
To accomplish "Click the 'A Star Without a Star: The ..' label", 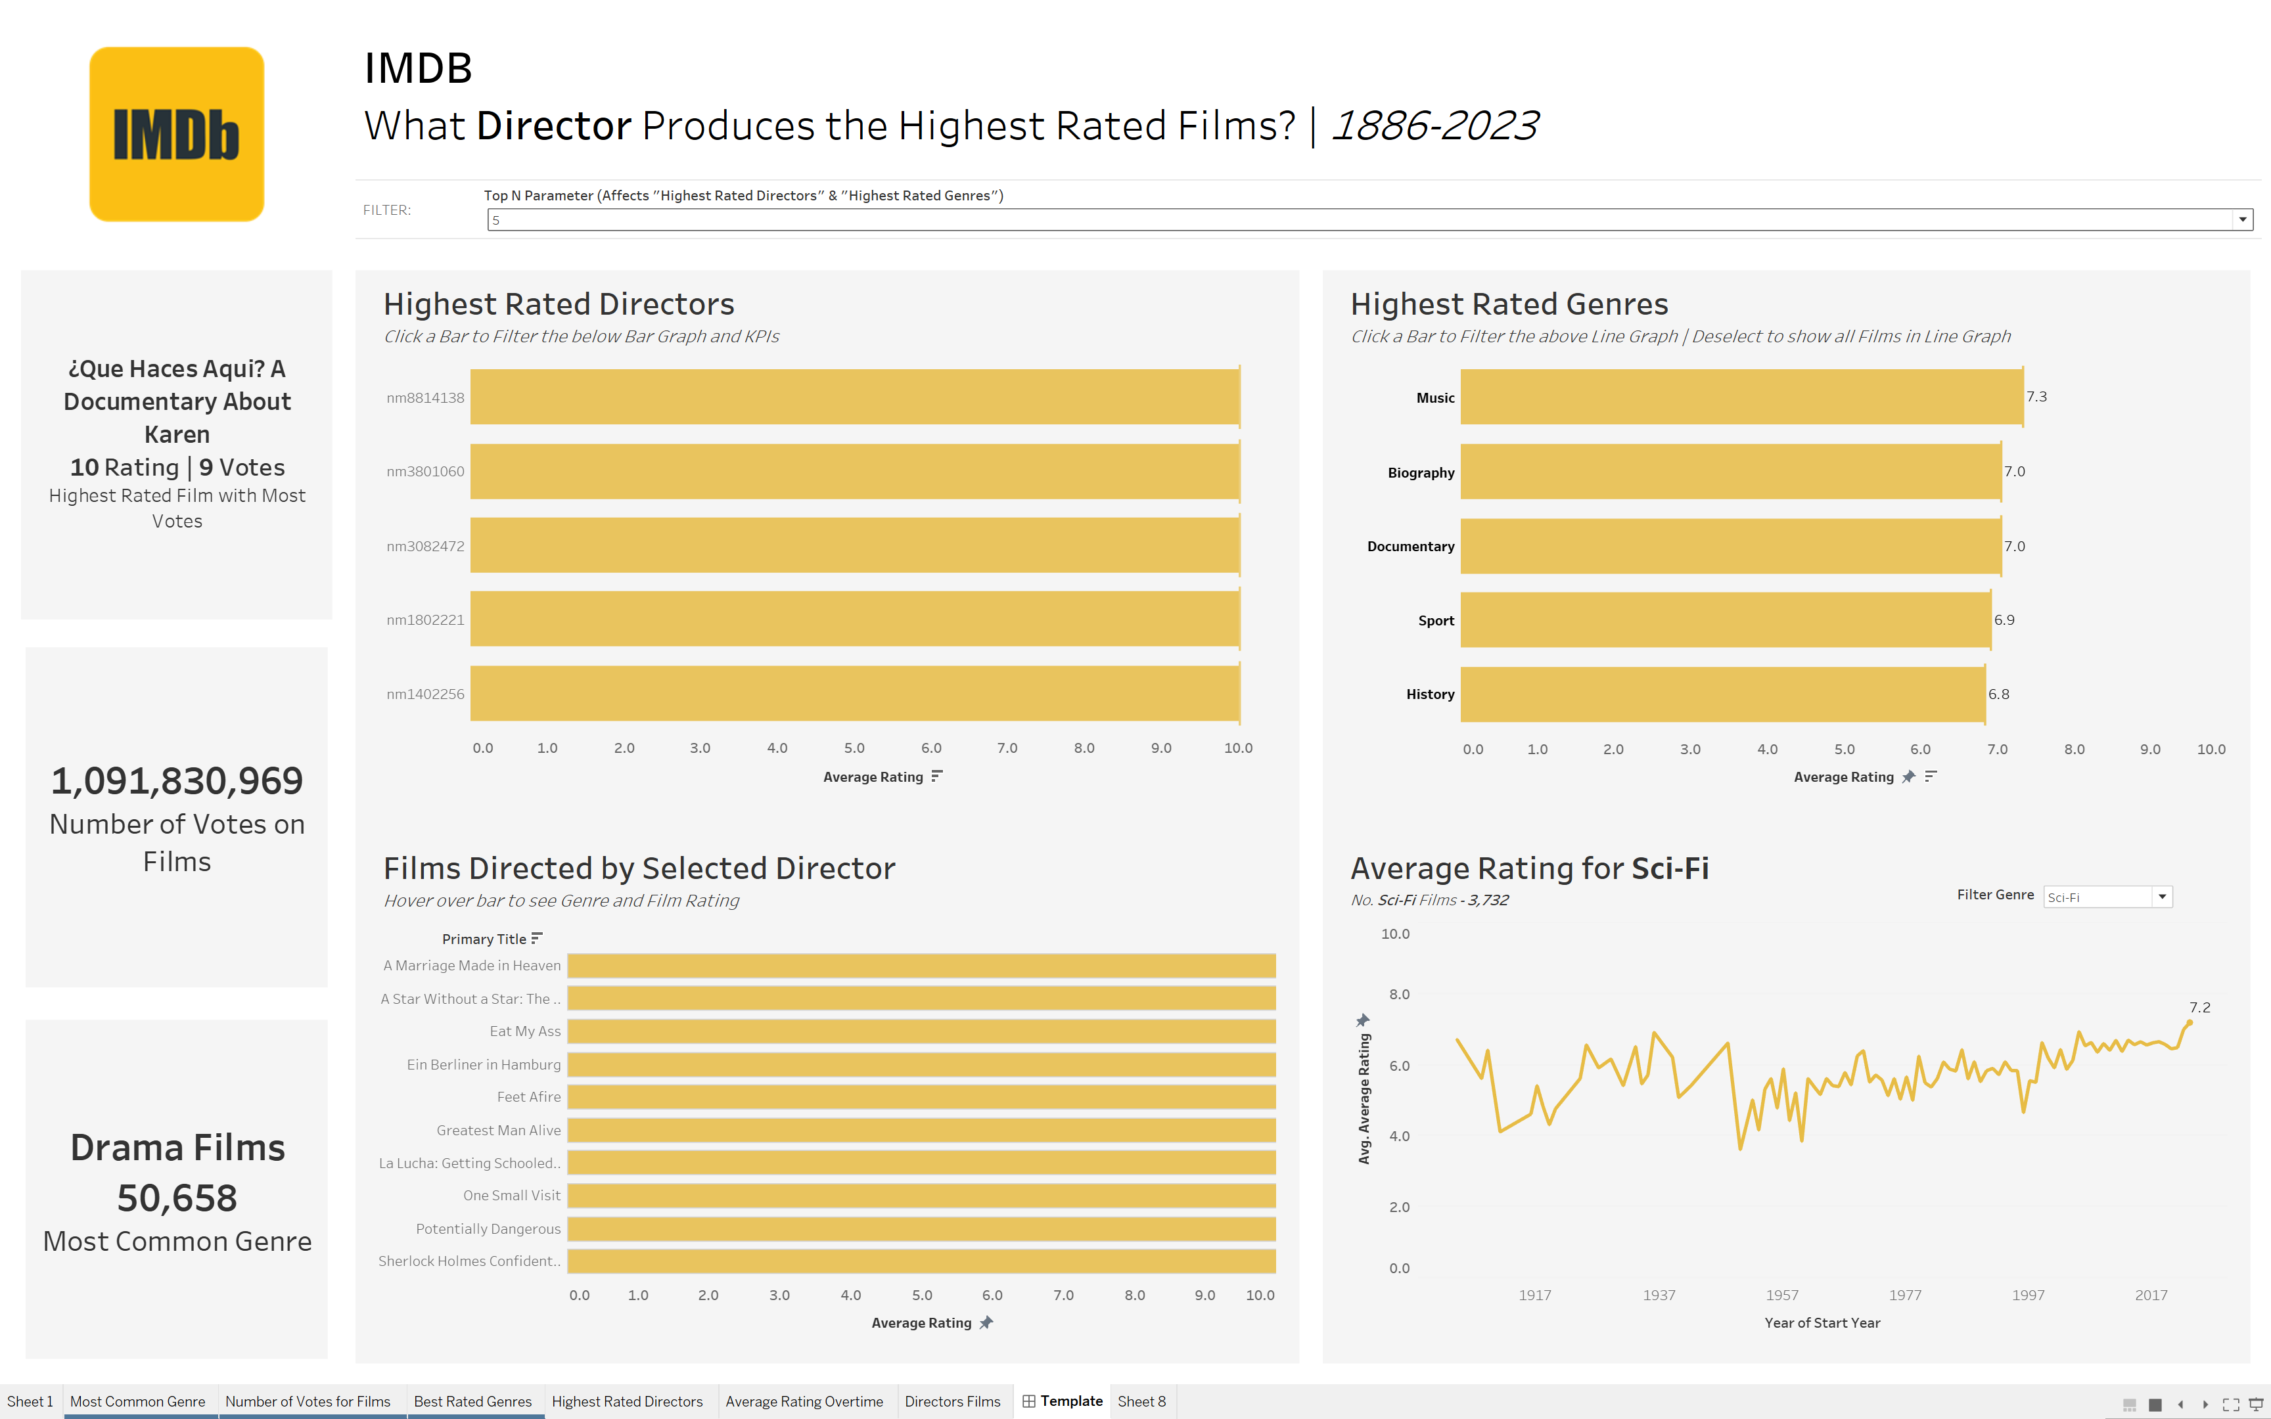I will [470, 999].
